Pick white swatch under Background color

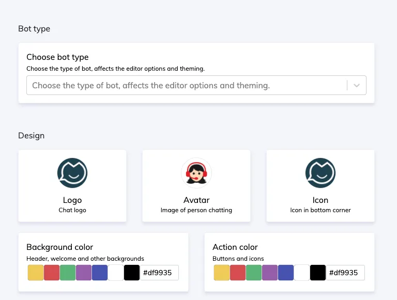point(116,273)
